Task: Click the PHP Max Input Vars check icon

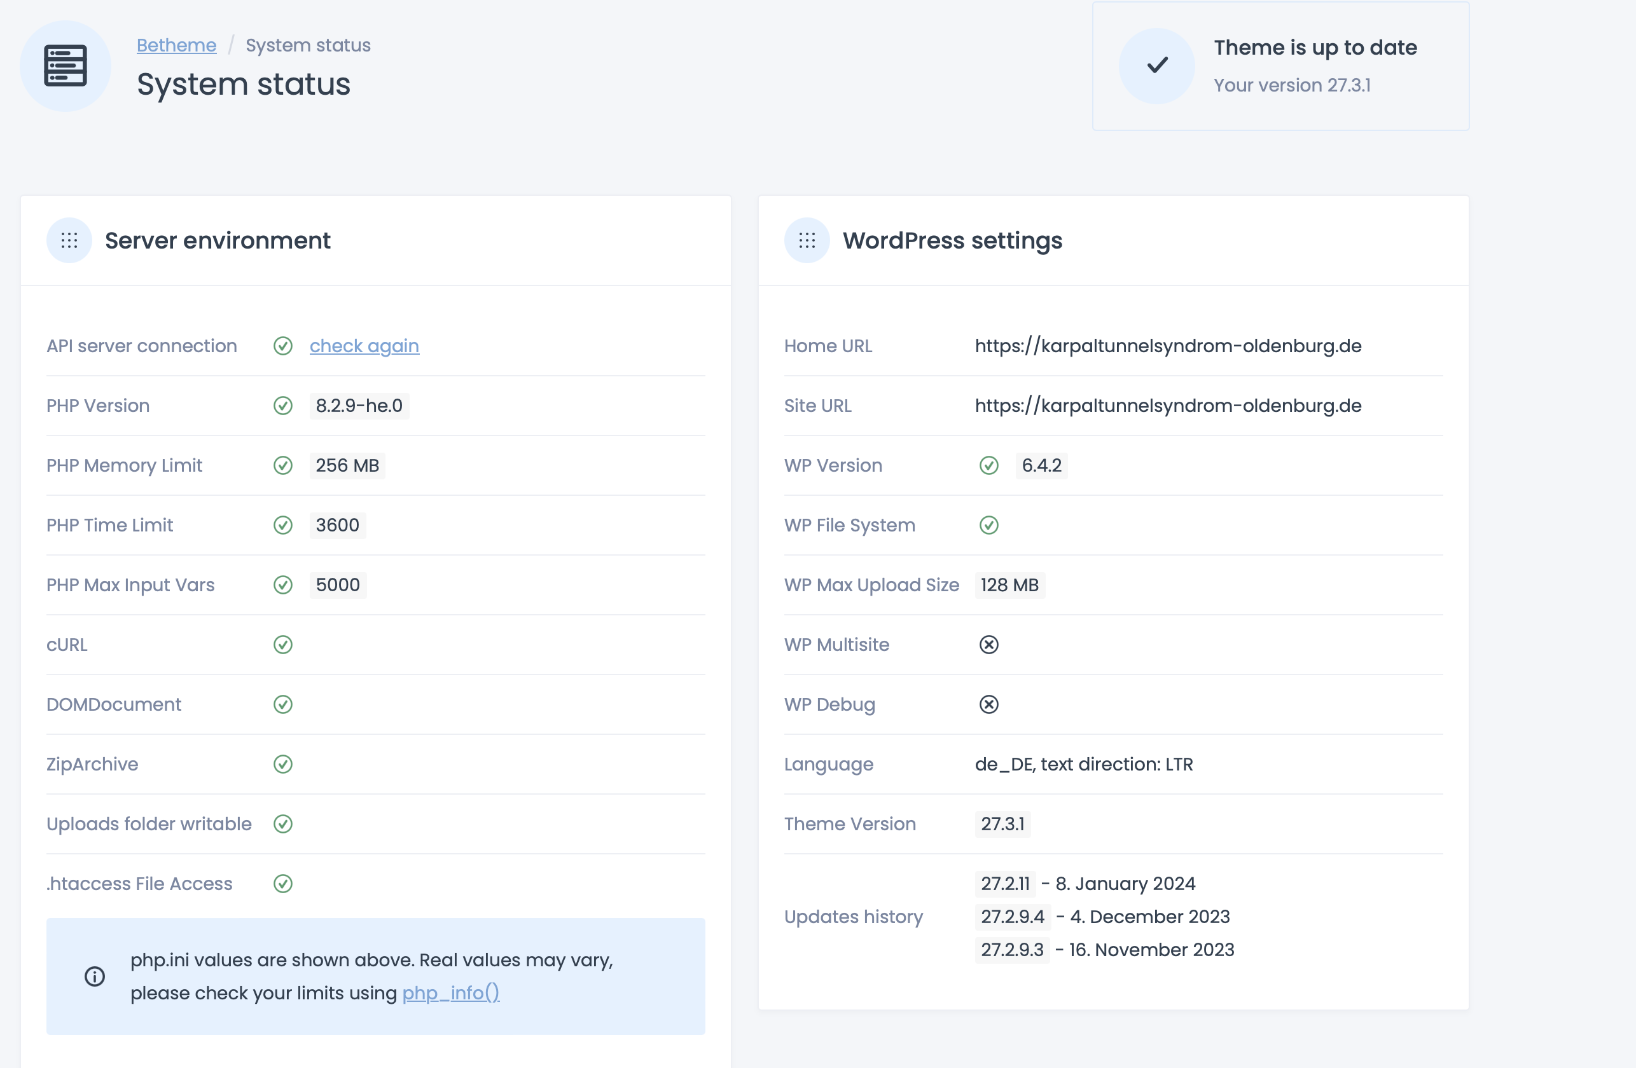Action: [x=283, y=585]
